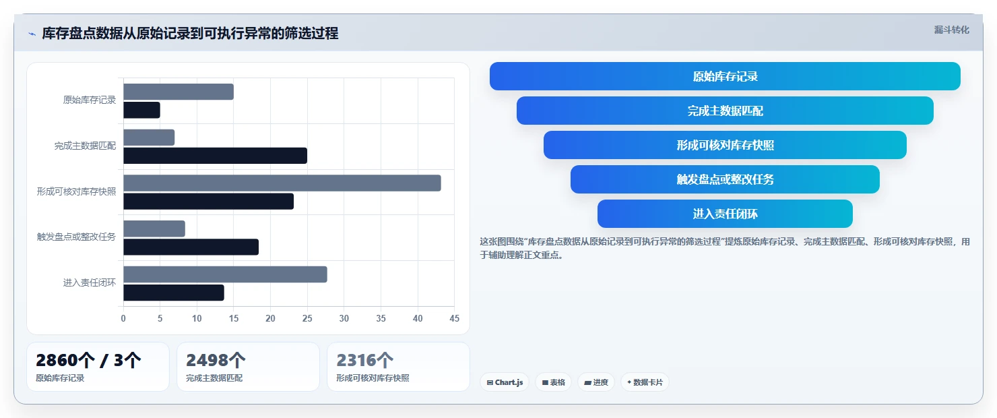
Task: Click the panel title 库存盘点数据从原始记录…筛选过程
Action: click(x=190, y=34)
